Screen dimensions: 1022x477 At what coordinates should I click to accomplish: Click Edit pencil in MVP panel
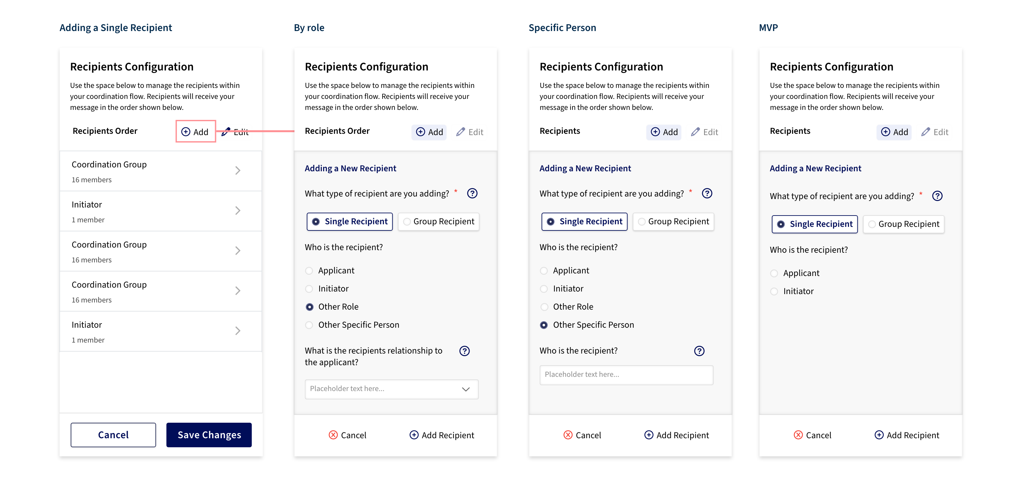[x=935, y=132]
